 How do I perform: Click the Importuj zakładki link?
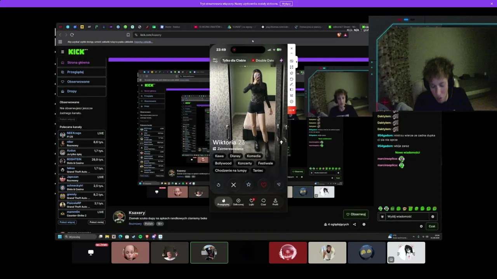tap(143, 42)
